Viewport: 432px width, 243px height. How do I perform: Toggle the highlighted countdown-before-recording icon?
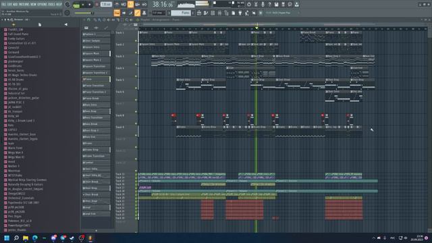(x=130, y=5)
